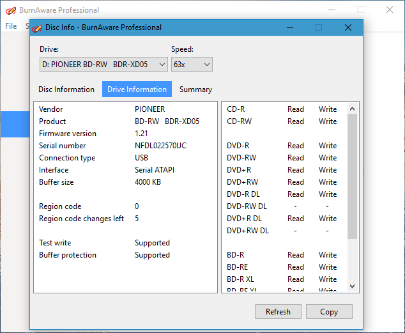Click the Connection type USB value
This screenshot has width=405, height=333.
(x=141, y=158)
